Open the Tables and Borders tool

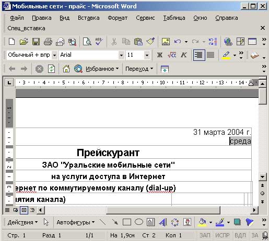tap(240, 42)
